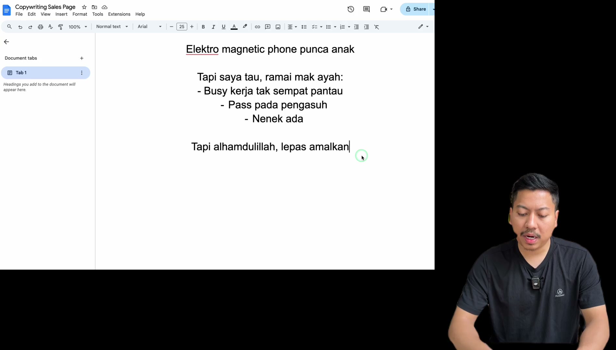Open the Format menu
The height and width of the screenshot is (350, 616).
pyautogui.click(x=80, y=14)
